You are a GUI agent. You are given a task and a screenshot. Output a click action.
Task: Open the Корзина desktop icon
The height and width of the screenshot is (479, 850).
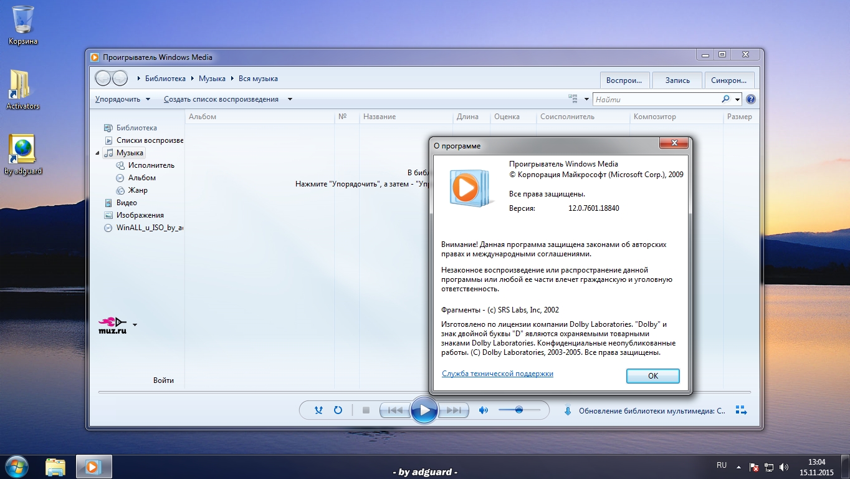tap(23, 26)
